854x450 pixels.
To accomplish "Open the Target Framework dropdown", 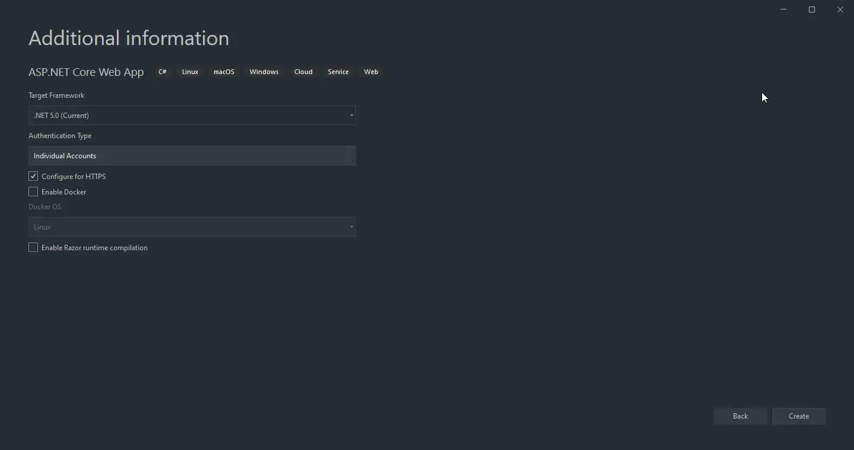I will tap(351, 116).
